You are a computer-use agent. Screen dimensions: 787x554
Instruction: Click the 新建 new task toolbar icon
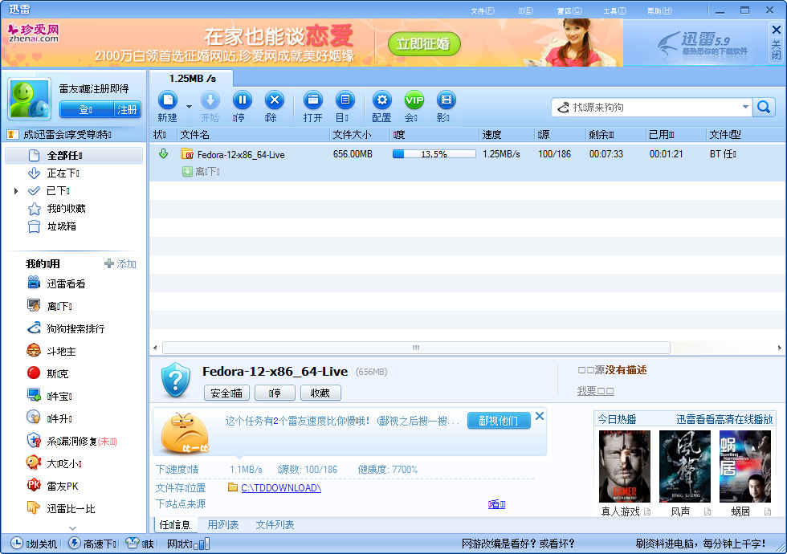point(168,100)
